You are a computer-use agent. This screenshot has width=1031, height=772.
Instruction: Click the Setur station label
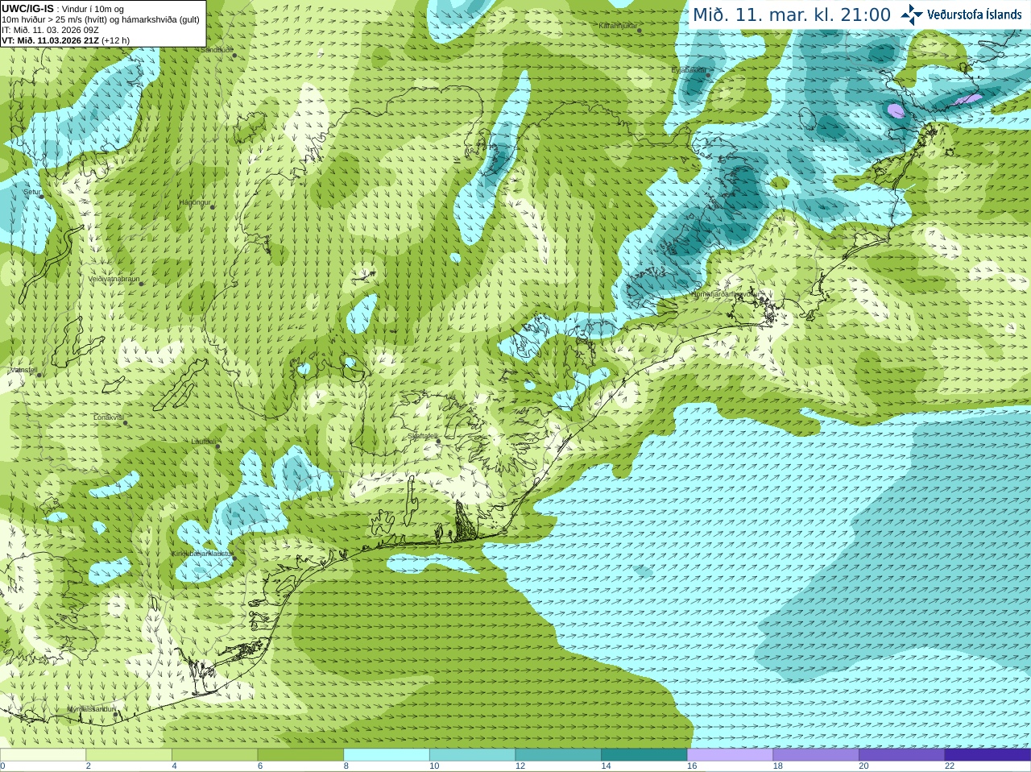click(31, 193)
